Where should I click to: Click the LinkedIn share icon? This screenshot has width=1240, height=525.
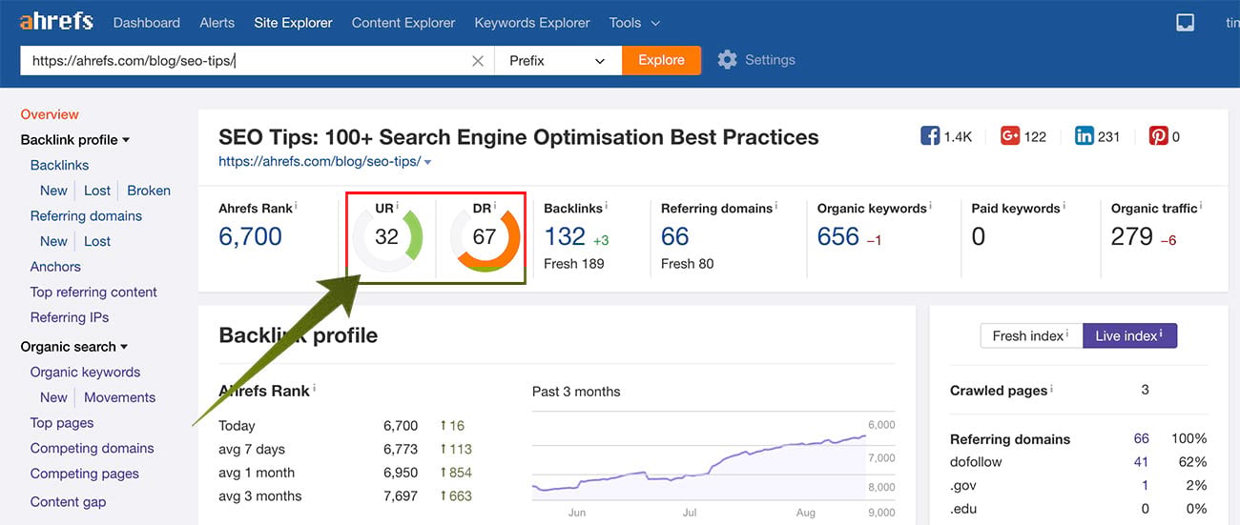(1085, 136)
